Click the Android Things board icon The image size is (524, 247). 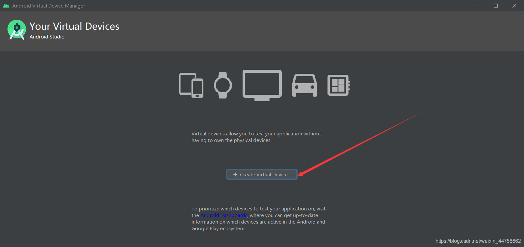[x=339, y=85]
